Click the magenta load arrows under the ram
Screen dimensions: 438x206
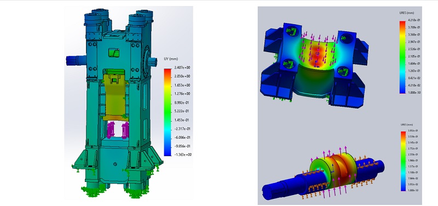pos(118,130)
